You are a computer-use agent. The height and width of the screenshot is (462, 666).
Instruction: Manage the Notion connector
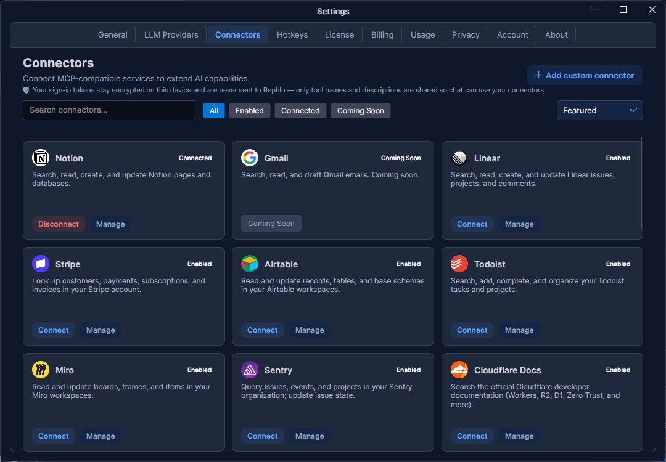pyautogui.click(x=110, y=224)
